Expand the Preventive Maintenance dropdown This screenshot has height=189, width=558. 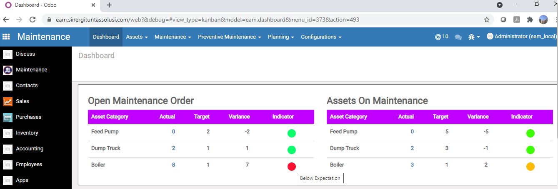click(229, 37)
